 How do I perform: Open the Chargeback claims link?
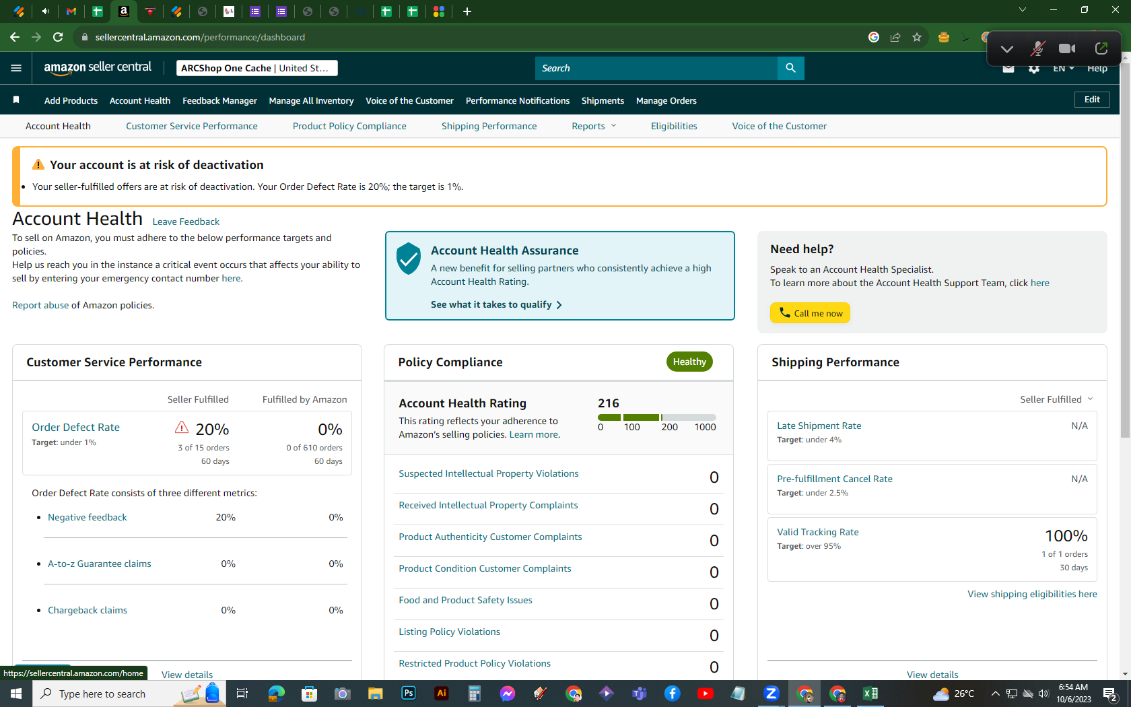click(88, 610)
